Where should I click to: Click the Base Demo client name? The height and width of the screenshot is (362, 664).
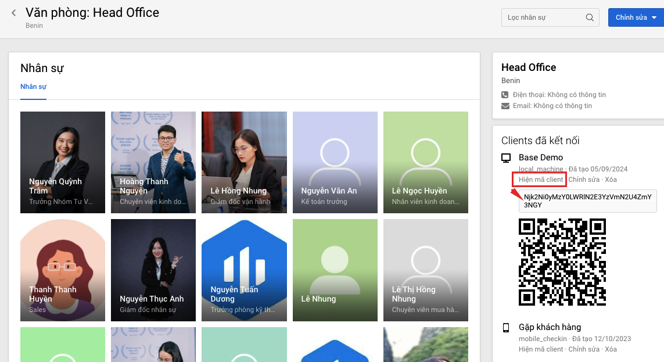tap(541, 157)
